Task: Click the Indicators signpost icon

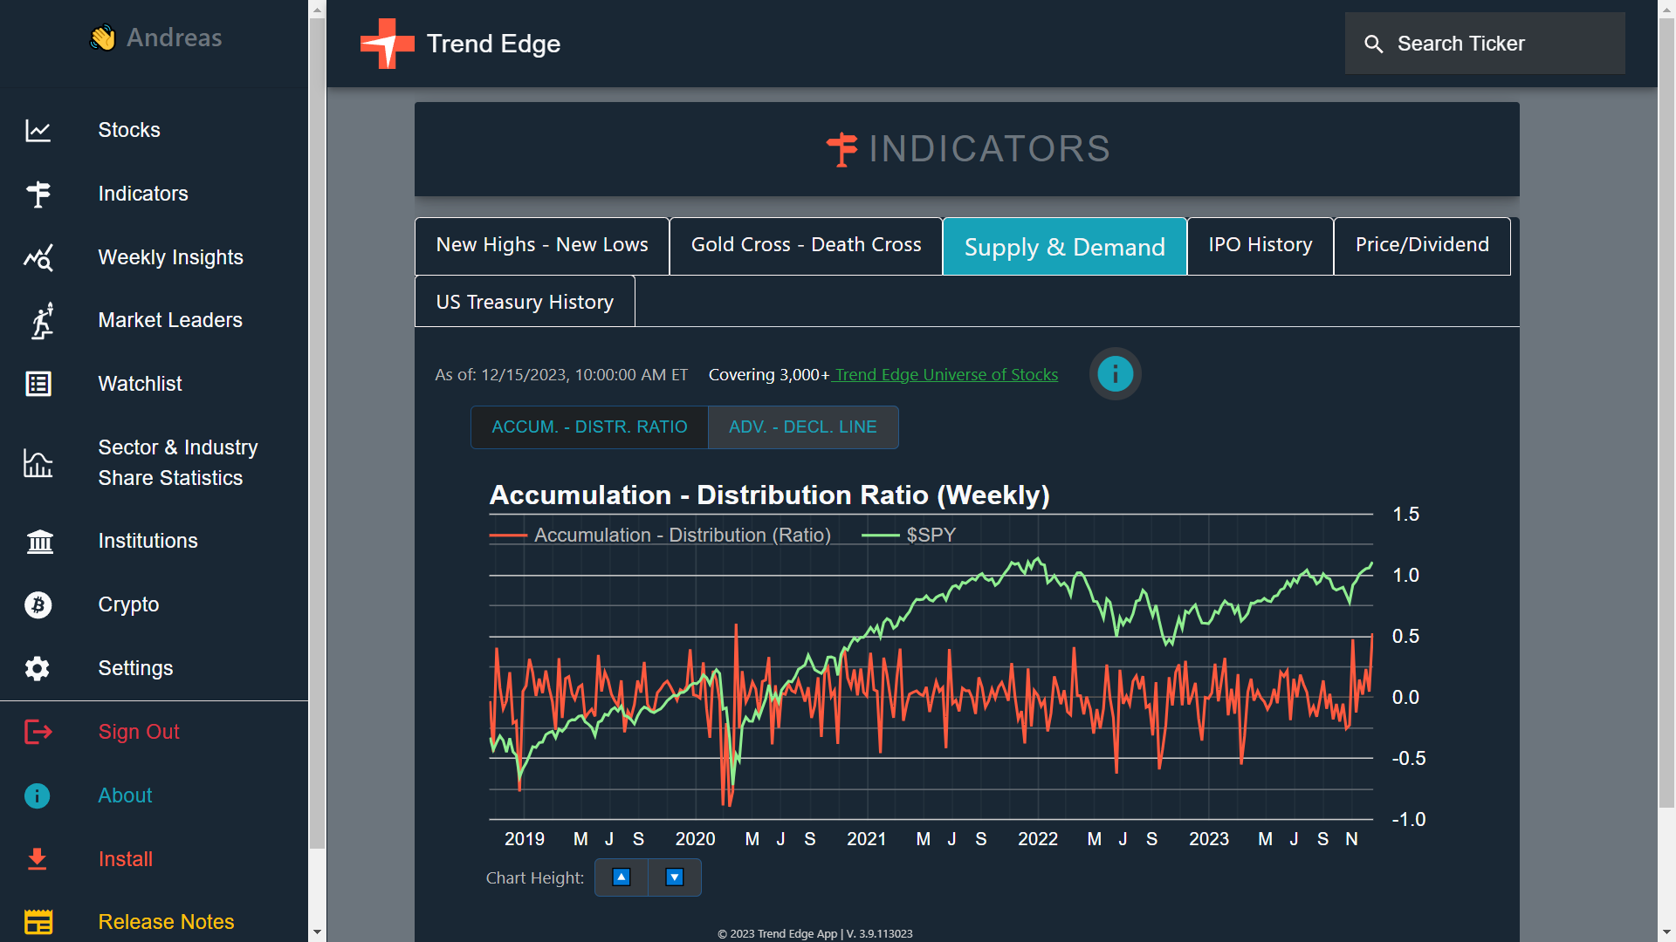Action: (38, 194)
